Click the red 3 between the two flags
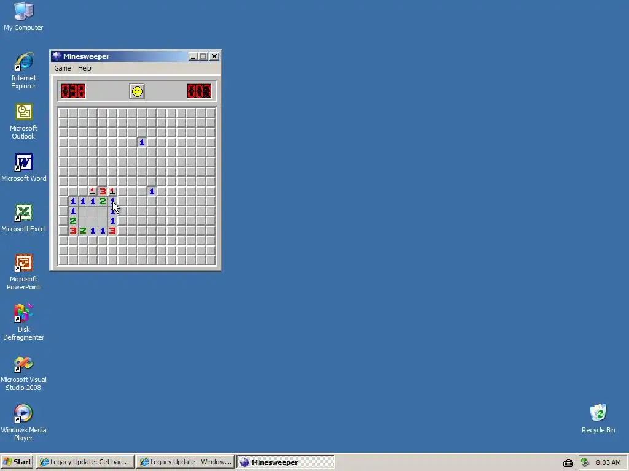Screen dimensions: 629x471 pyautogui.click(x=103, y=191)
